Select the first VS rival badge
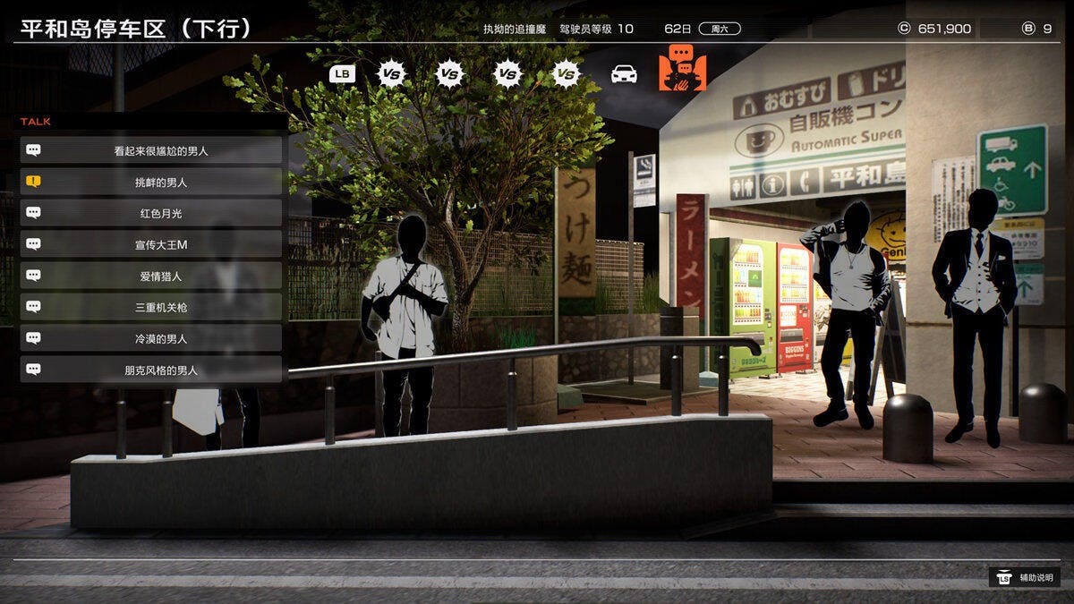1074x604 pixels. click(391, 73)
